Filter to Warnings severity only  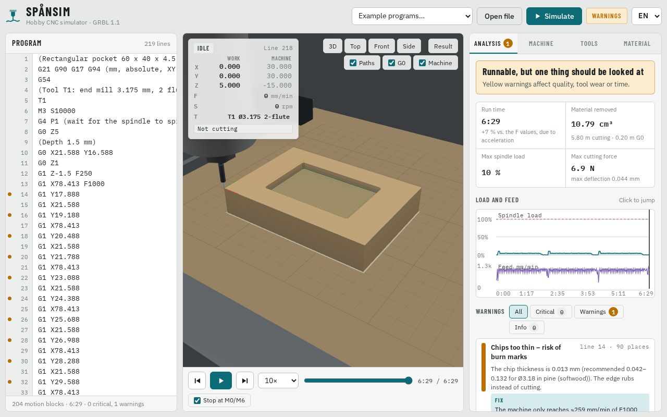click(599, 312)
